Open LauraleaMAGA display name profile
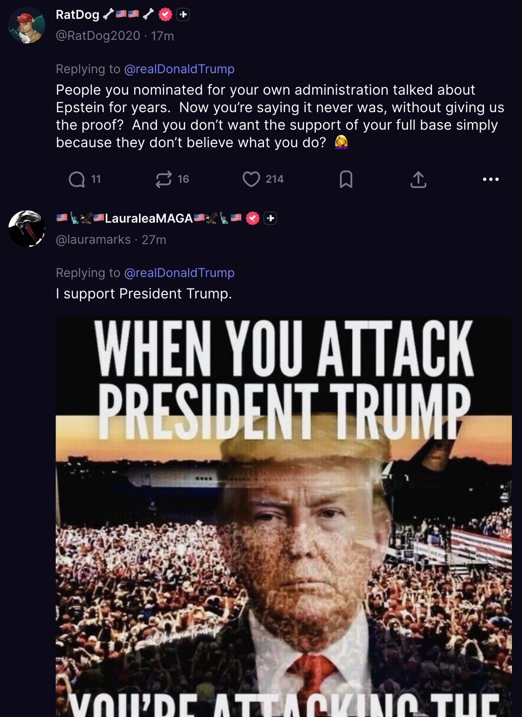Screen dimensions: 522x717 (149, 218)
